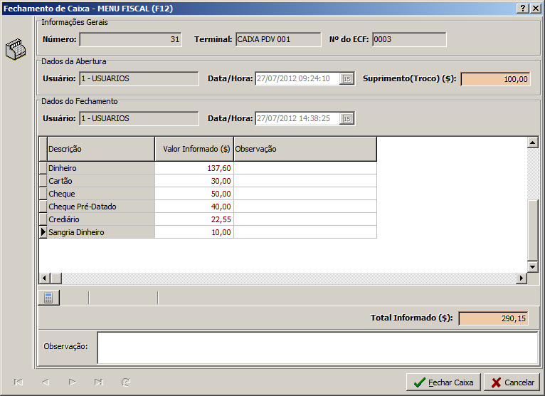The height and width of the screenshot is (396, 545).
Task: Click the Descrição column header
Action: point(100,149)
